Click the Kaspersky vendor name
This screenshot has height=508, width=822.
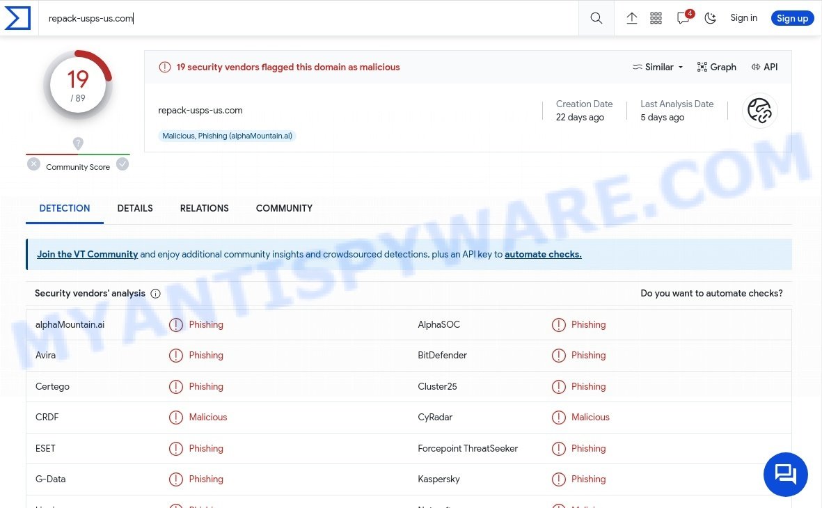coord(438,479)
